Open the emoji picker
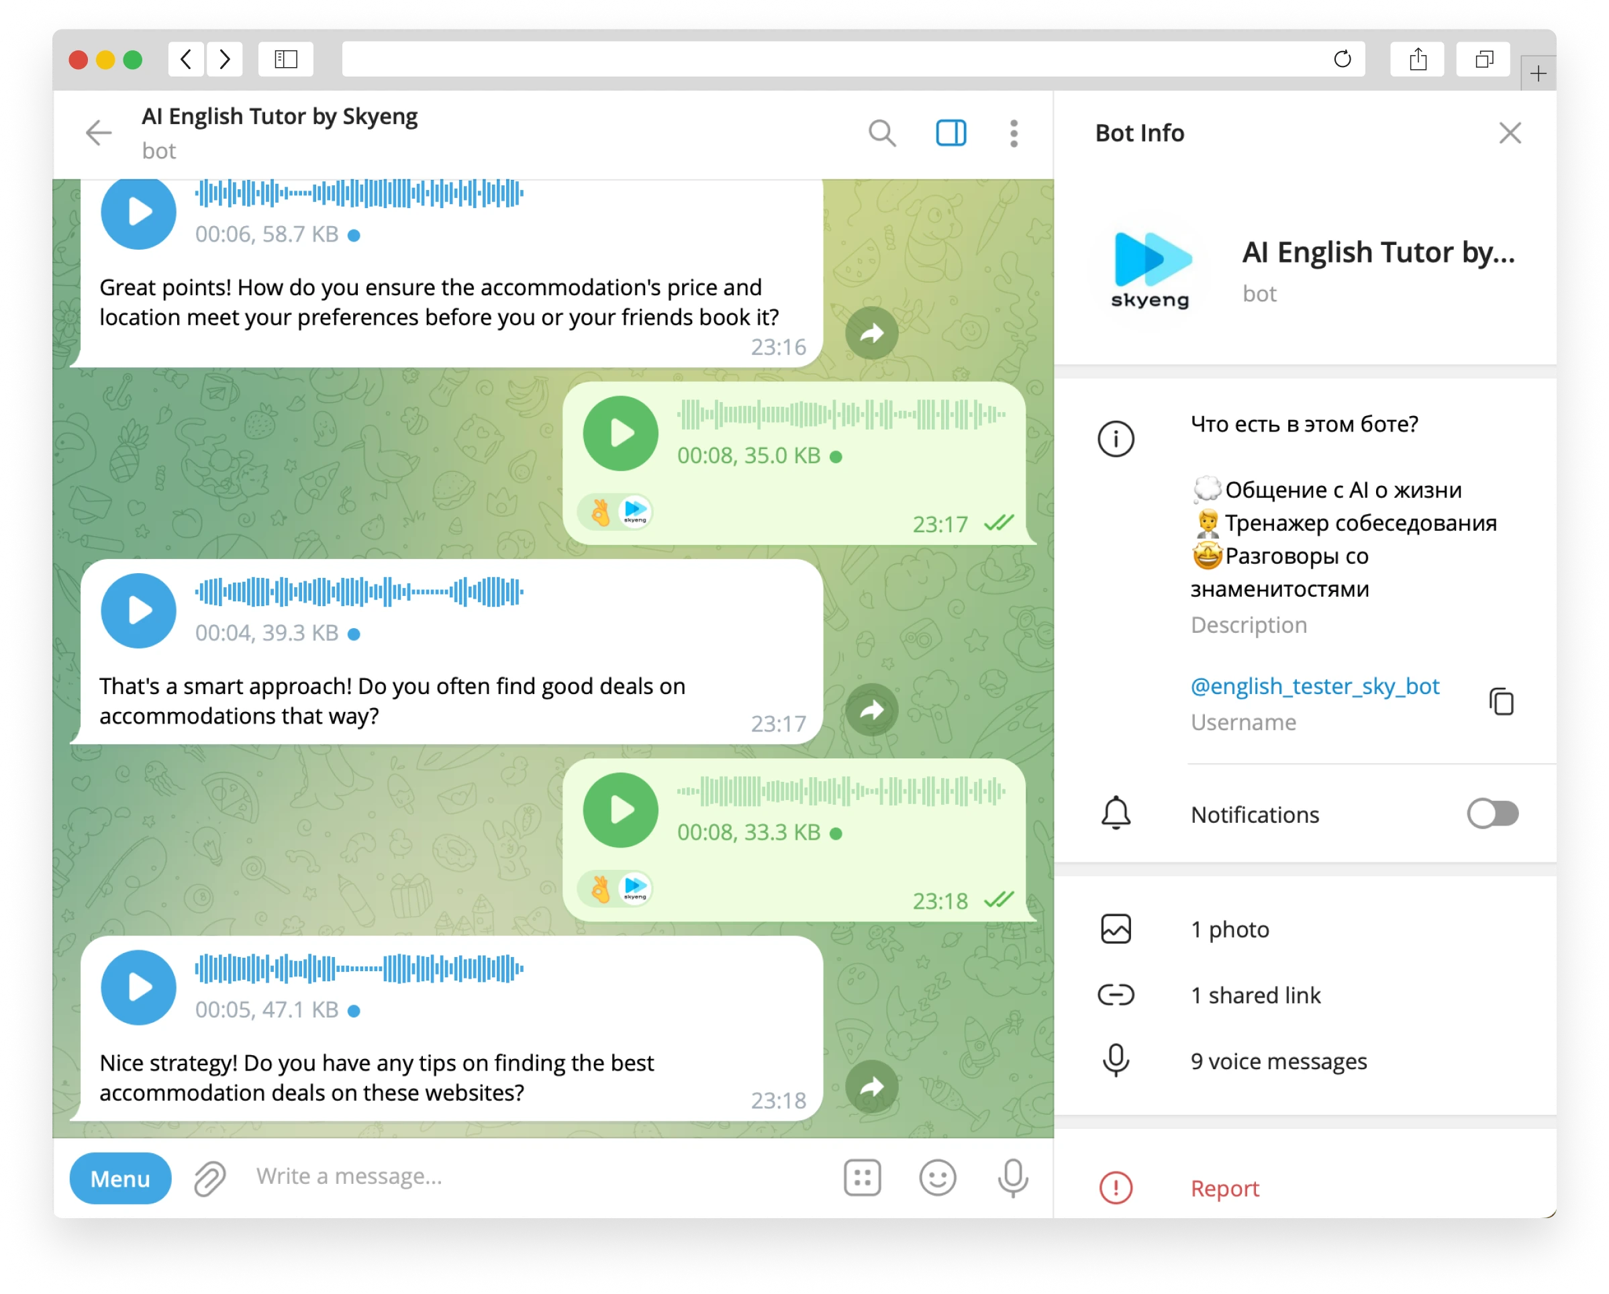Image resolution: width=1609 pixels, height=1294 pixels. pyautogui.click(x=937, y=1178)
